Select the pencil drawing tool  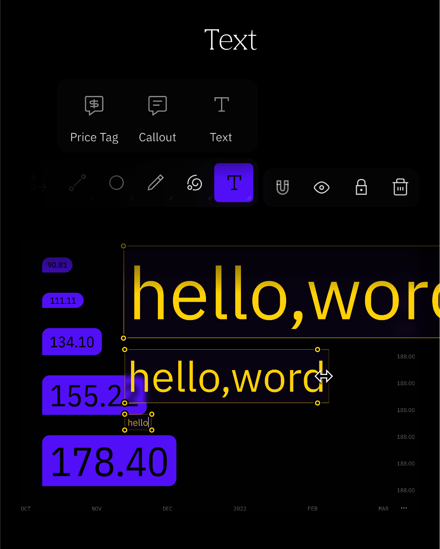click(x=155, y=183)
